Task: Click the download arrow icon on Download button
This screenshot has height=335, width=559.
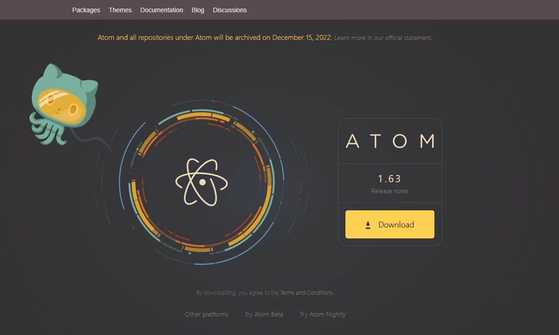Action: click(368, 224)
